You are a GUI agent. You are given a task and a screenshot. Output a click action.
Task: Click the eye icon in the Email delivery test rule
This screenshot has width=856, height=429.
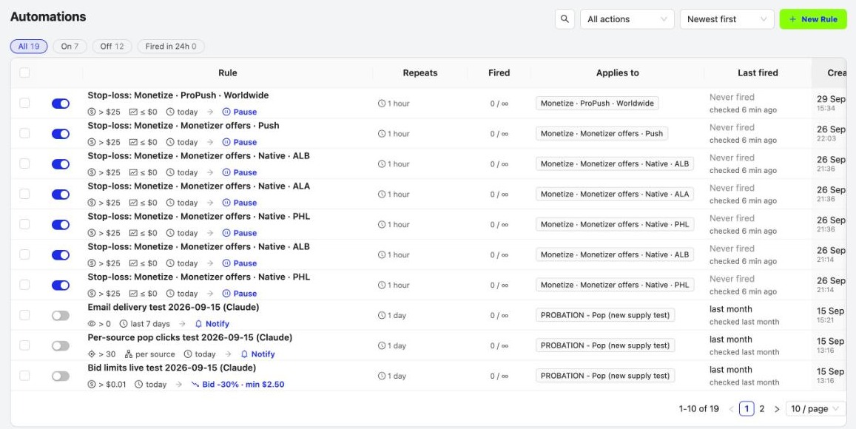click(x=92, y=324)
